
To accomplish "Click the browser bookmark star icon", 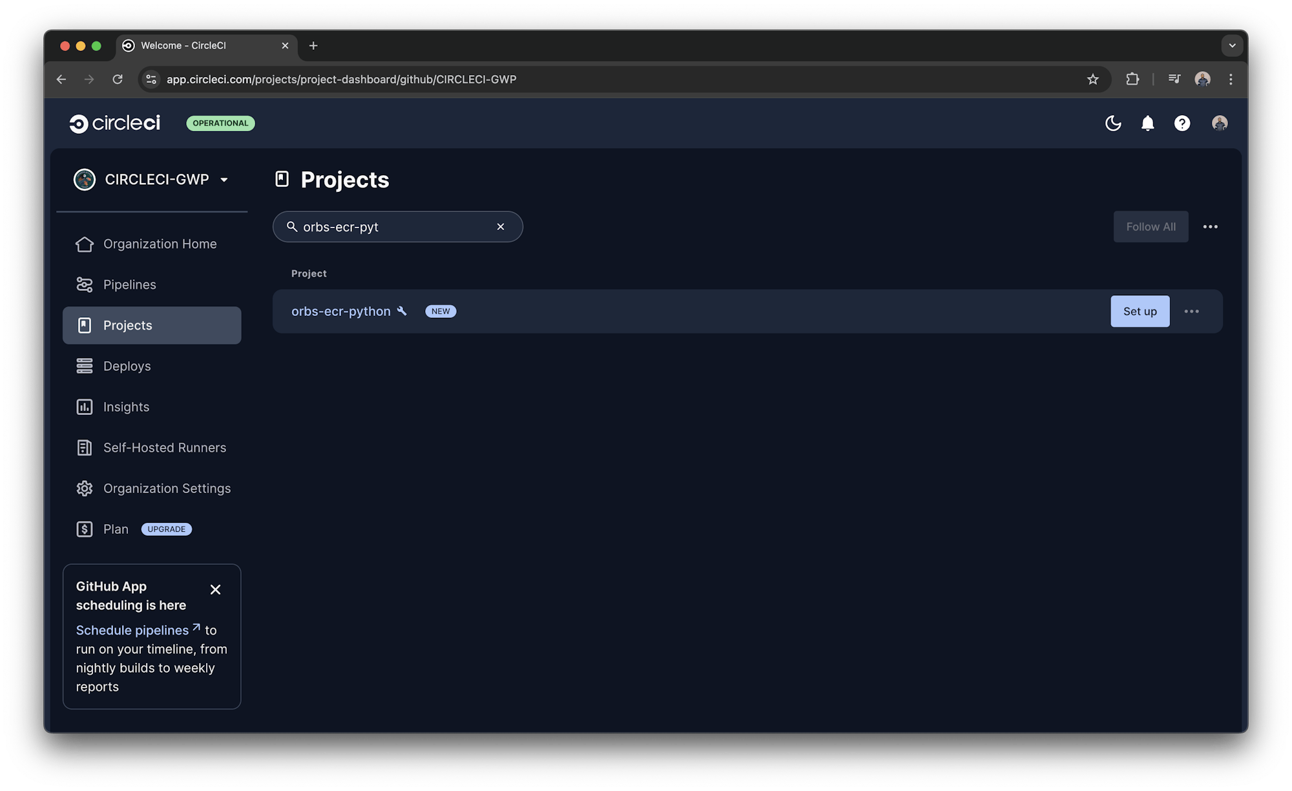I will click(1093, 79).
